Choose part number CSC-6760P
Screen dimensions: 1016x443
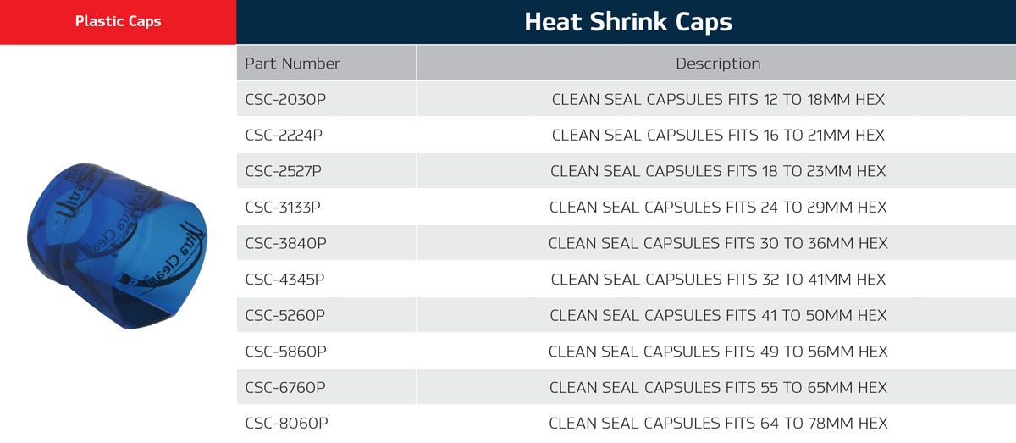285,387
